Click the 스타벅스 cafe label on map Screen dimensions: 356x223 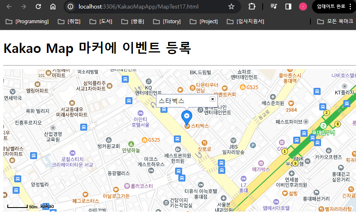point(200,126)
